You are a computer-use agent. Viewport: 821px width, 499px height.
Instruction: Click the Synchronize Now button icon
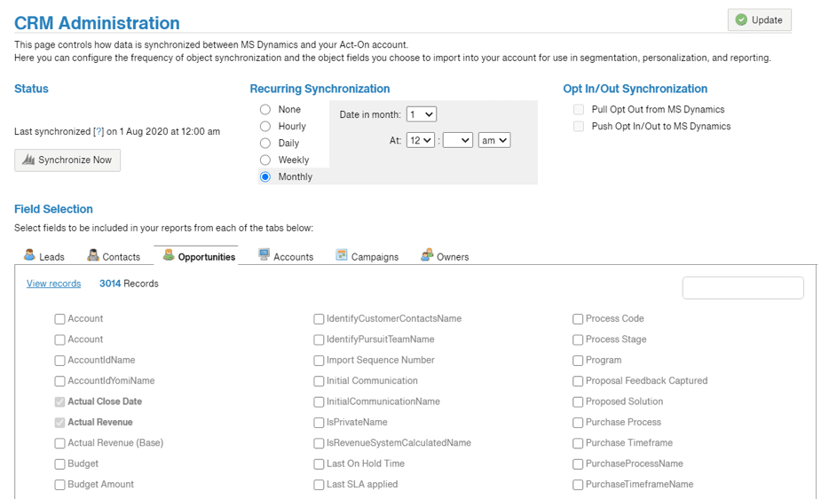tap(28, 160)
